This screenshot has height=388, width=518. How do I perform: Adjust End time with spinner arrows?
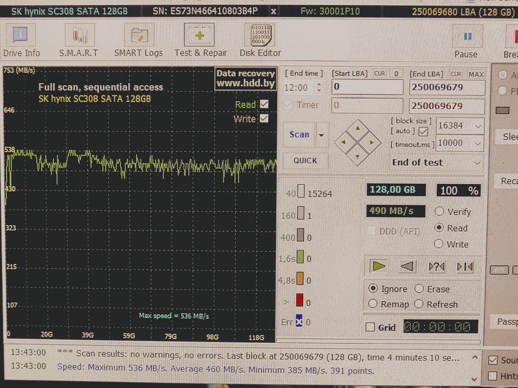[319, 88]
